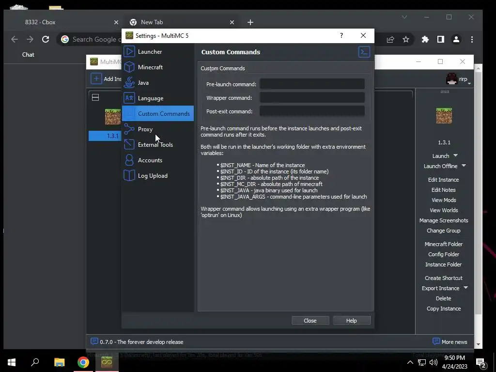This screenshot has width=496, height=372.
Task: Click Delete in the instance side panel
Action: tap(444, 298)
